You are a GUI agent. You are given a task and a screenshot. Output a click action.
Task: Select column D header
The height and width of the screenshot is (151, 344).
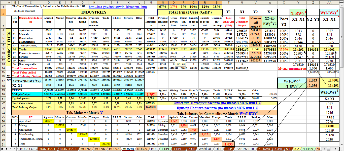coord(48,2)
